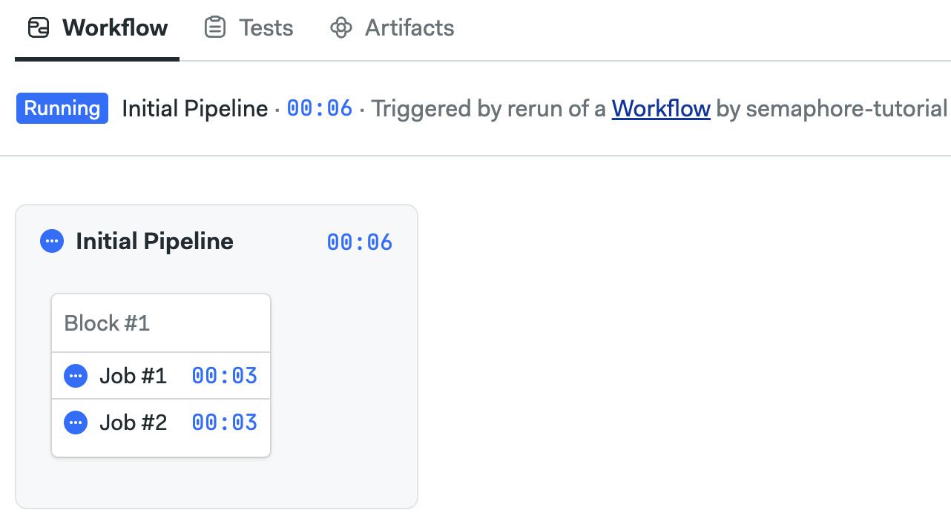Click the blue Running status badge

[x=62, y=108]
